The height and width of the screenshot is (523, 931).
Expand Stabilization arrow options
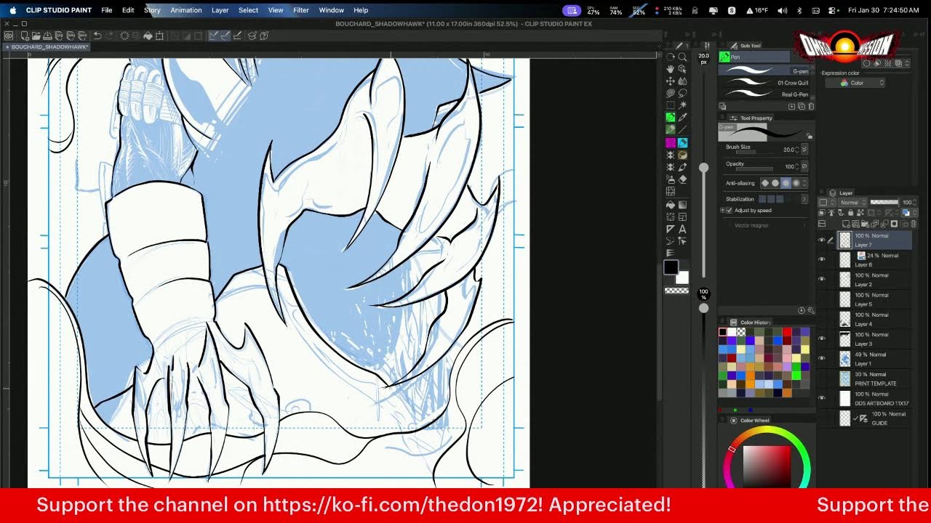click(x=804, y=199)
